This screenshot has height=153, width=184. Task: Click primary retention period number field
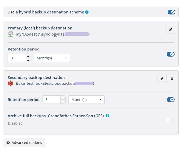pyautogui.click(x=17, y=58)
